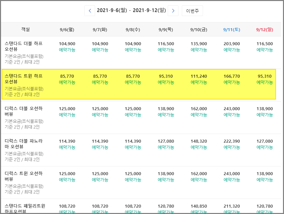Open room 디럭스 더블 오션하버뷰
Viewport: 284px width, 214px height.
tap(24, 111)
